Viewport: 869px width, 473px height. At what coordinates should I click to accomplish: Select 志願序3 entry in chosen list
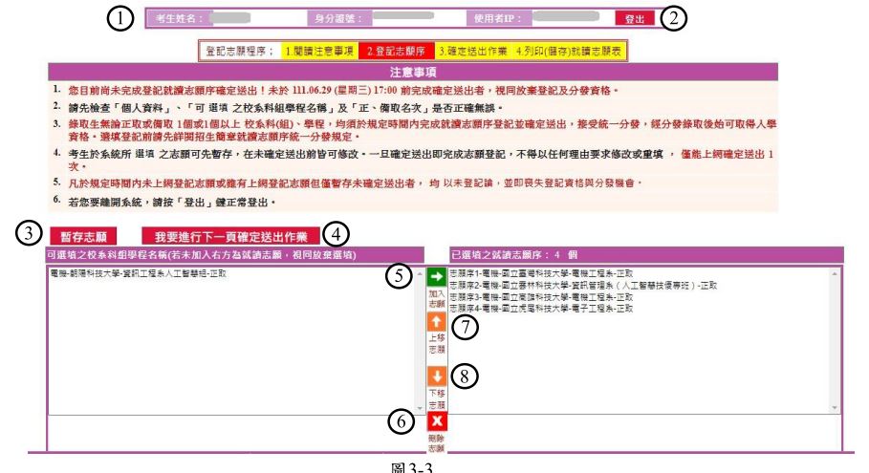click(x=541, y=297)
